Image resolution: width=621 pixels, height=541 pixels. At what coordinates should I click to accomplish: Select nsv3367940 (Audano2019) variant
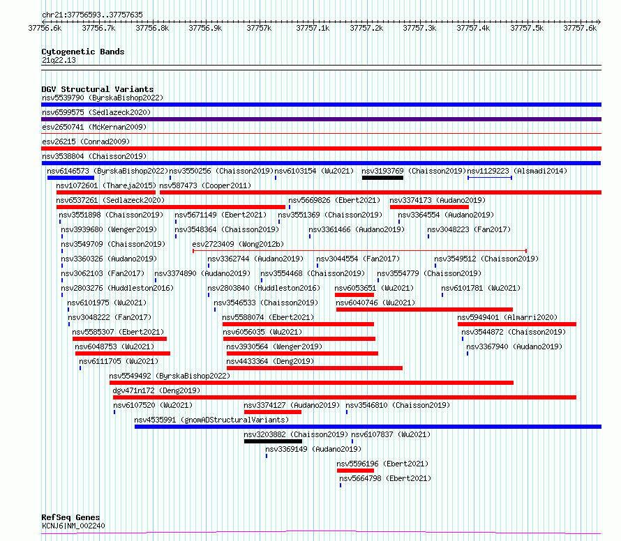click(x=514, y=346)
